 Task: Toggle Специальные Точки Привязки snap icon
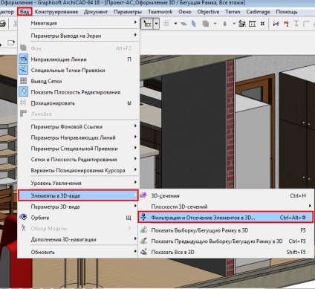click(24, 70)
